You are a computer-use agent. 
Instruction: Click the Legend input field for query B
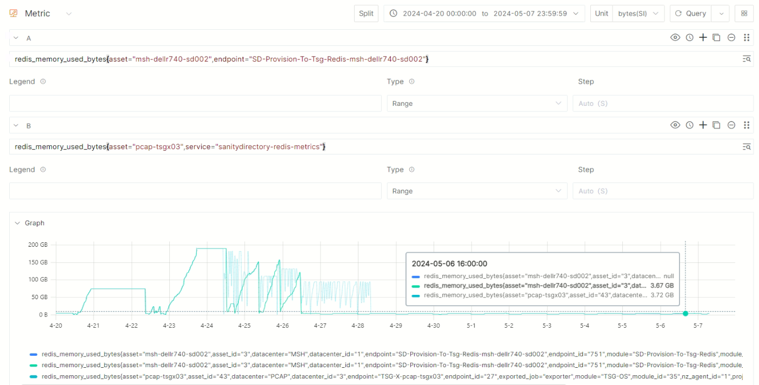coord(195,191)
